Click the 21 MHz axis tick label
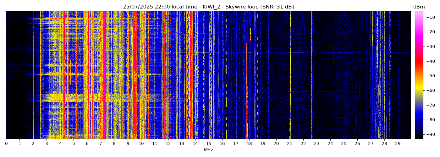440x157 pixels. 289,143
